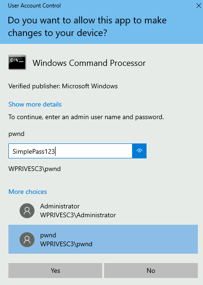This screenshot has width=203, height=285.
Task: Click the pwnd account avatar icon
Action: tap(27, 240)
